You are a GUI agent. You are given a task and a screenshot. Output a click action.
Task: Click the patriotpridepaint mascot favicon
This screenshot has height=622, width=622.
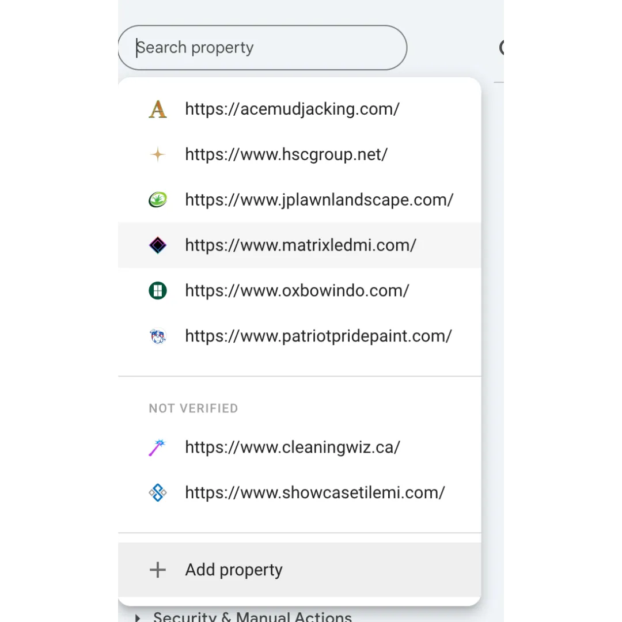[x=157, y=336]
